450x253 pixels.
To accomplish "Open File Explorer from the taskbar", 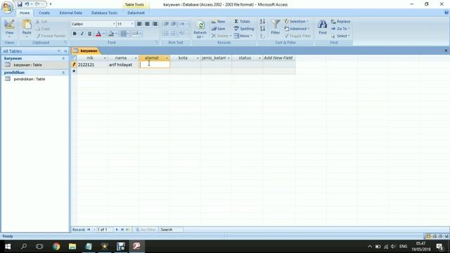I will pos(72,247).
